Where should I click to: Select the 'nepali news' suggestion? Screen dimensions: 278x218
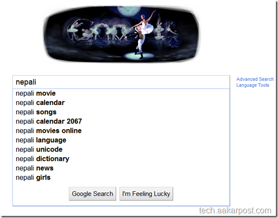(121, 168)
